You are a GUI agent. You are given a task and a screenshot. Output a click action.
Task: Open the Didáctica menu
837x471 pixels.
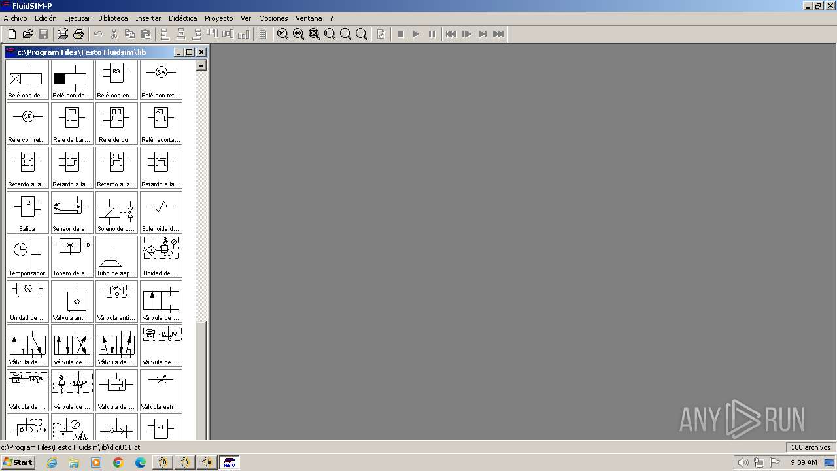(182, 18)
